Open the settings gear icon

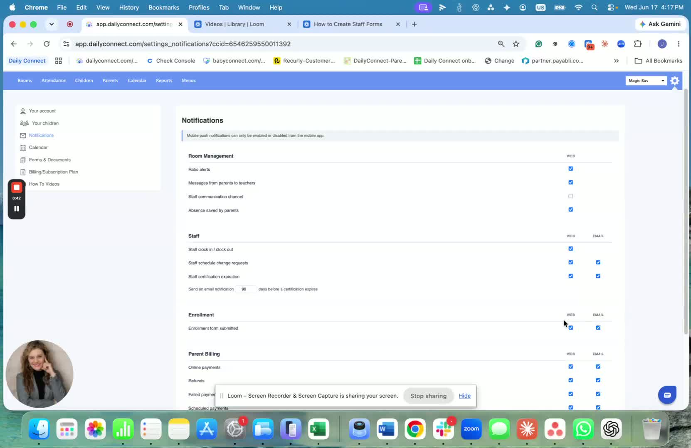pos(675,81)
